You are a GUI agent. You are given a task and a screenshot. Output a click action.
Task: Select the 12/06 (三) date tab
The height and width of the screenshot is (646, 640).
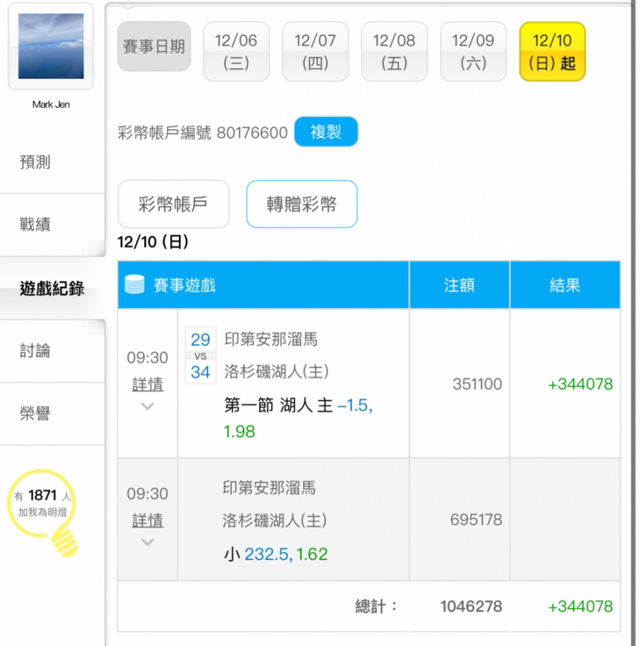click(236, 52)
